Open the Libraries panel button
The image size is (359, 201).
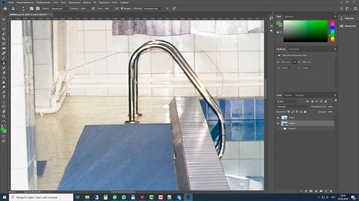coord(348,26)
